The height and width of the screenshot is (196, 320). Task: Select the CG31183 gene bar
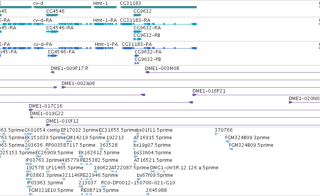[158, 7]
